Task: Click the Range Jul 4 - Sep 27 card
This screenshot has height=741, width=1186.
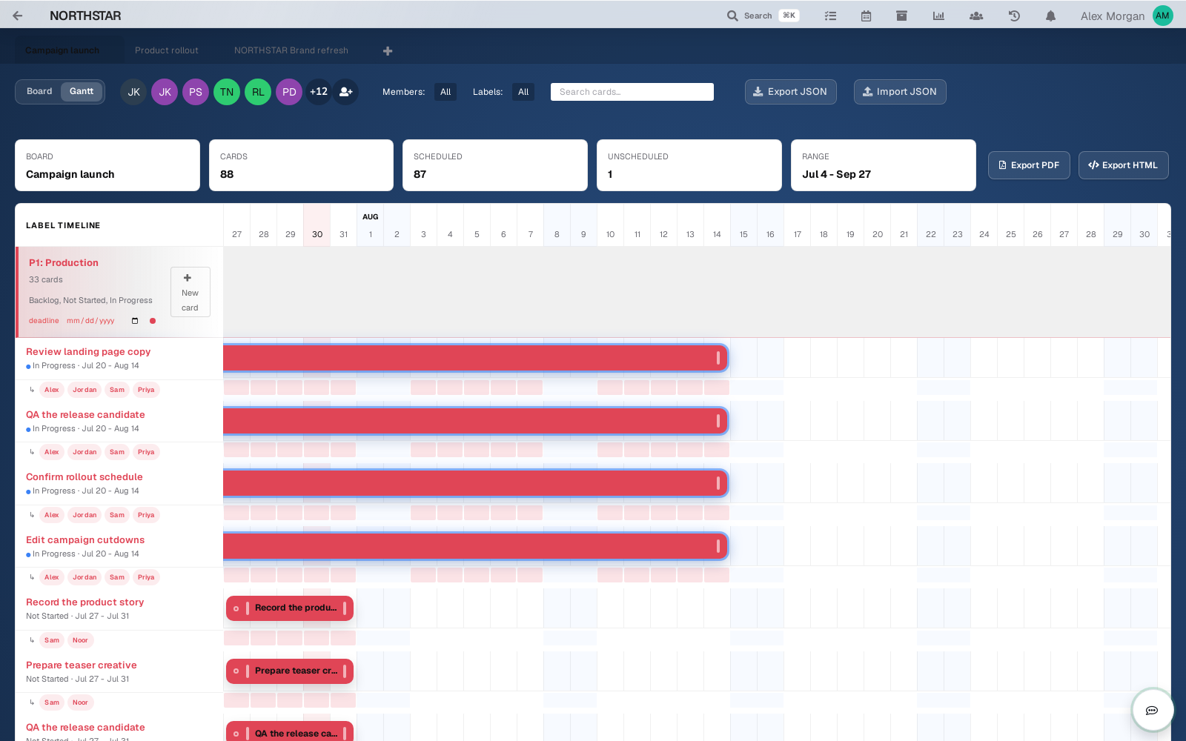Action: (x=884, y=165)
